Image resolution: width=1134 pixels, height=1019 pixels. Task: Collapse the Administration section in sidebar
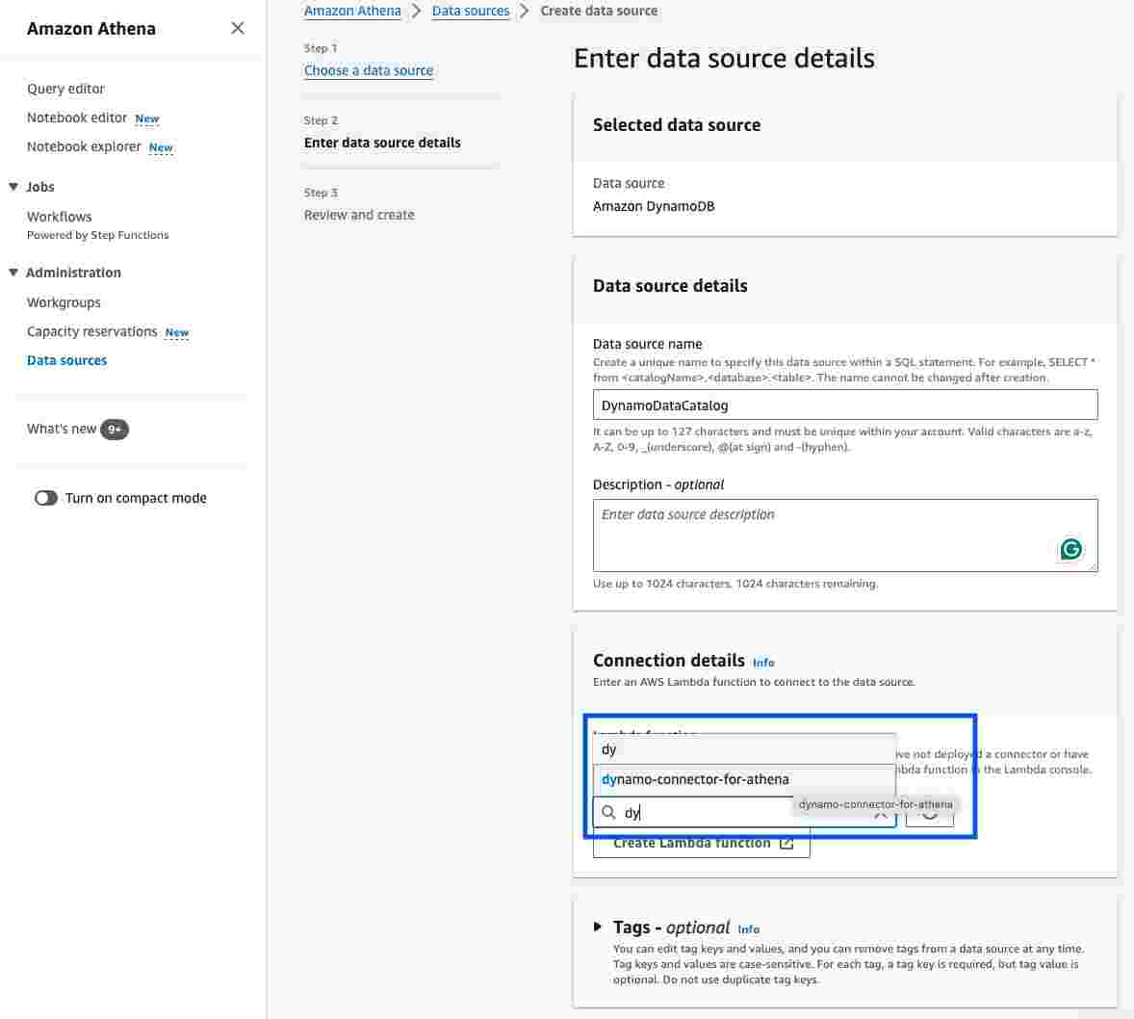[x=13, y=273]
